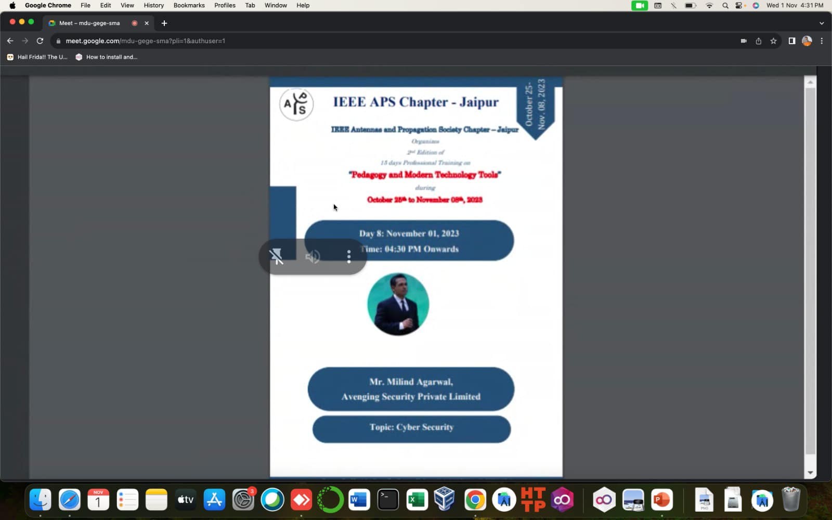832x520 pixels.
Task: Go back to the previous page
Action: pyautogui.click(x=10, y=41)
